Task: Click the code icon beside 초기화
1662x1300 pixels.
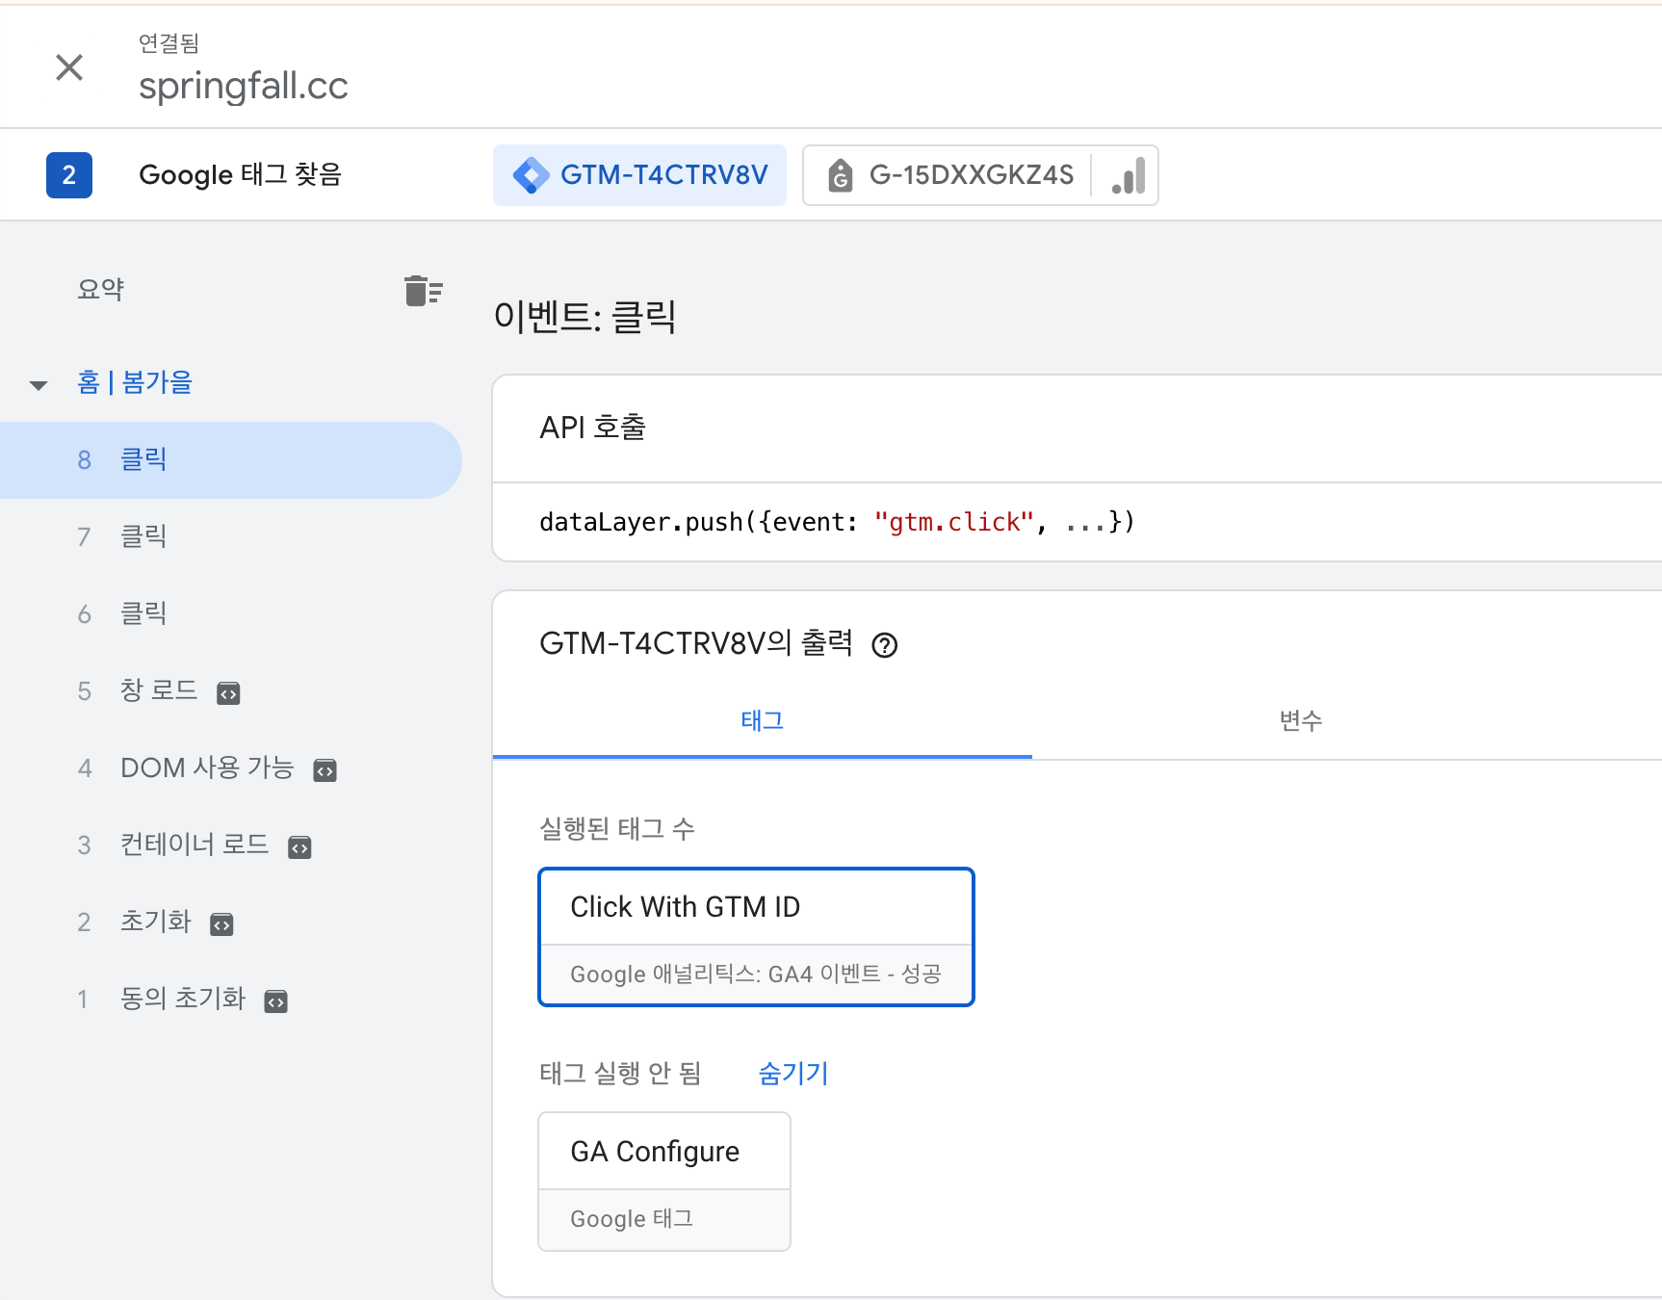Action: 221,924
